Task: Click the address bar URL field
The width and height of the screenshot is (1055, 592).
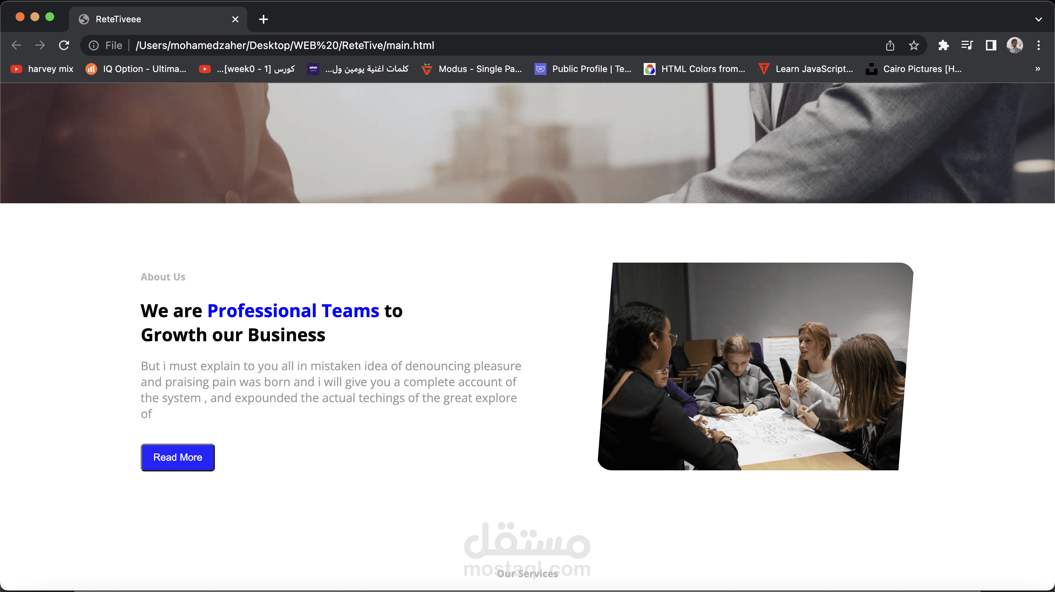Action: click(x=491, y=45)
